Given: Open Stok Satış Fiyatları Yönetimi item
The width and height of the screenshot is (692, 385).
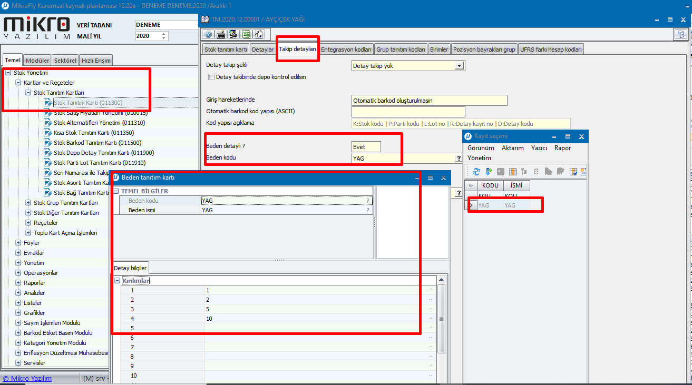Looking at the screenshot, I should [101, 113].
